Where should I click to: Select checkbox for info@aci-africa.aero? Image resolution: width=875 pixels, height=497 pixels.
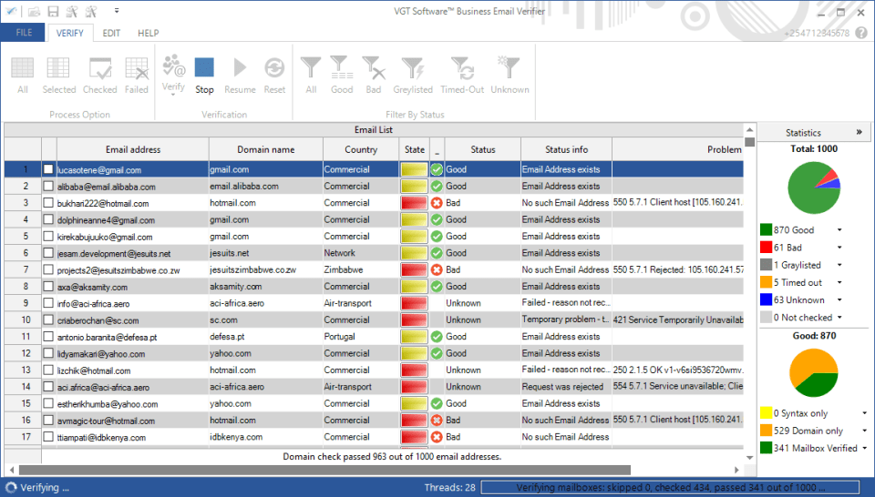(x=48, y=303)
